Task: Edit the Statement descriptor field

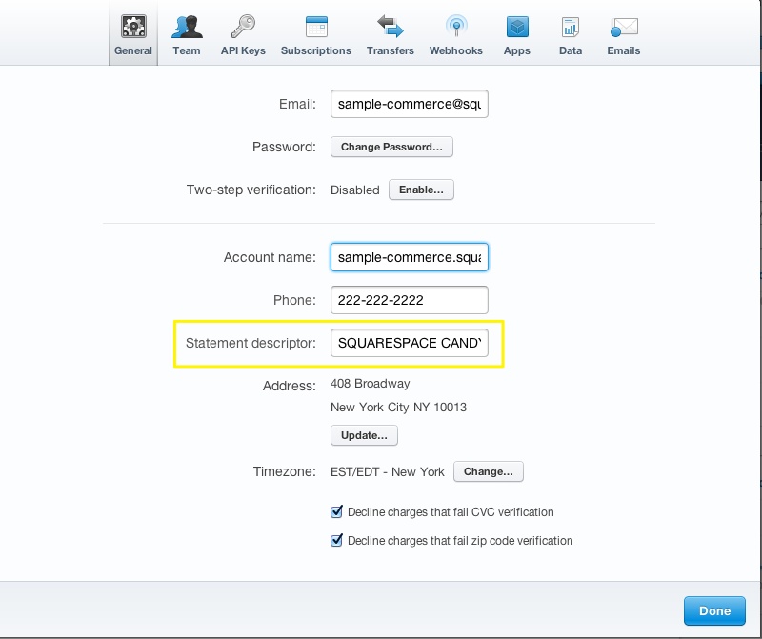Action: [409, 343]
